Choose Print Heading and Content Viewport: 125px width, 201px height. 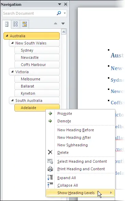[81, 169]
